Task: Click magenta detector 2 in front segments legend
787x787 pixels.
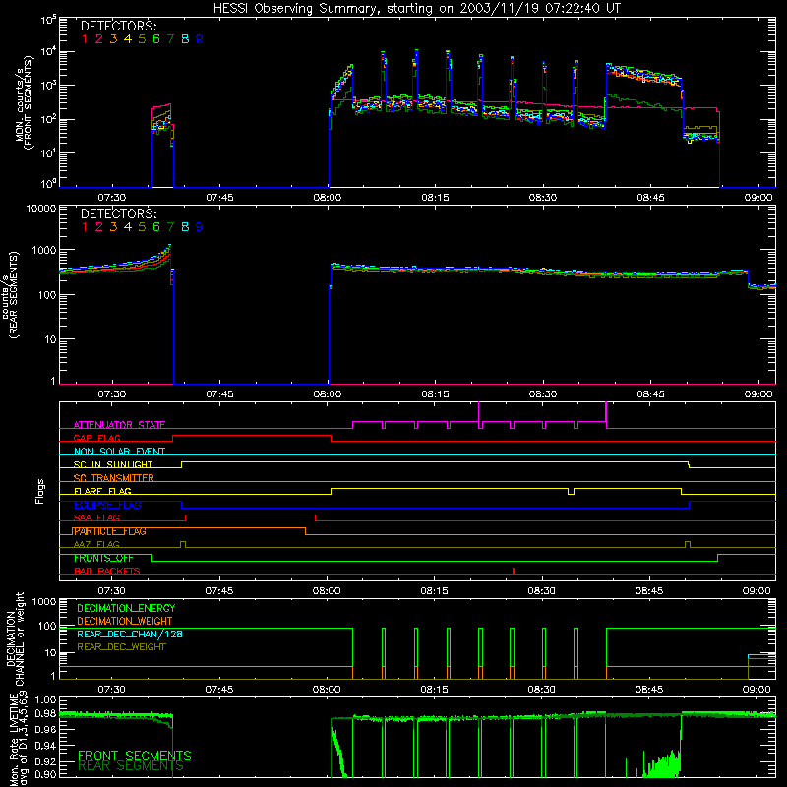Action: [x=99, y=39]
